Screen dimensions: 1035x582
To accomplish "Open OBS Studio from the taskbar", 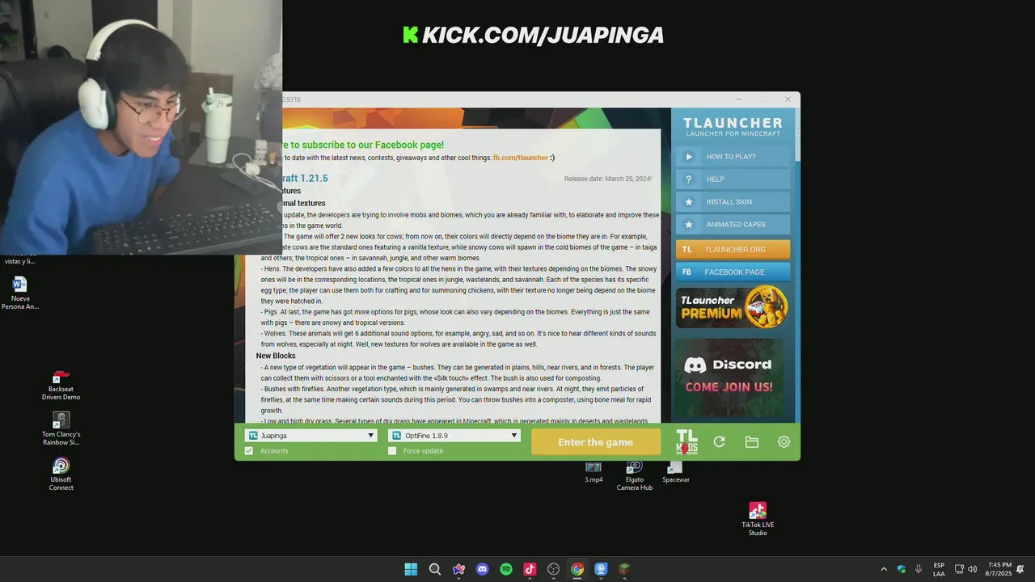I will (554, 569).
